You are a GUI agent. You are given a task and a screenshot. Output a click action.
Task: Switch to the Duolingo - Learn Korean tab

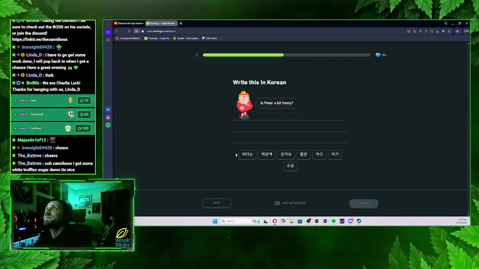(162, 23)
